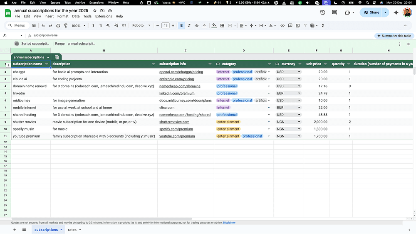Click Summarize this table
The image size is (416, 234).
(x=394, y=36)
